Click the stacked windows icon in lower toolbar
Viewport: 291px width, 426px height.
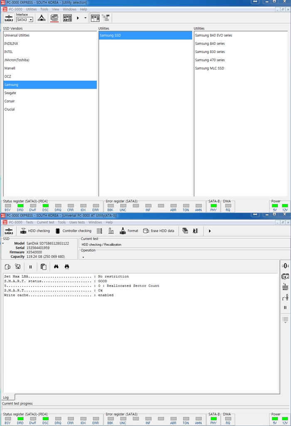185,231
